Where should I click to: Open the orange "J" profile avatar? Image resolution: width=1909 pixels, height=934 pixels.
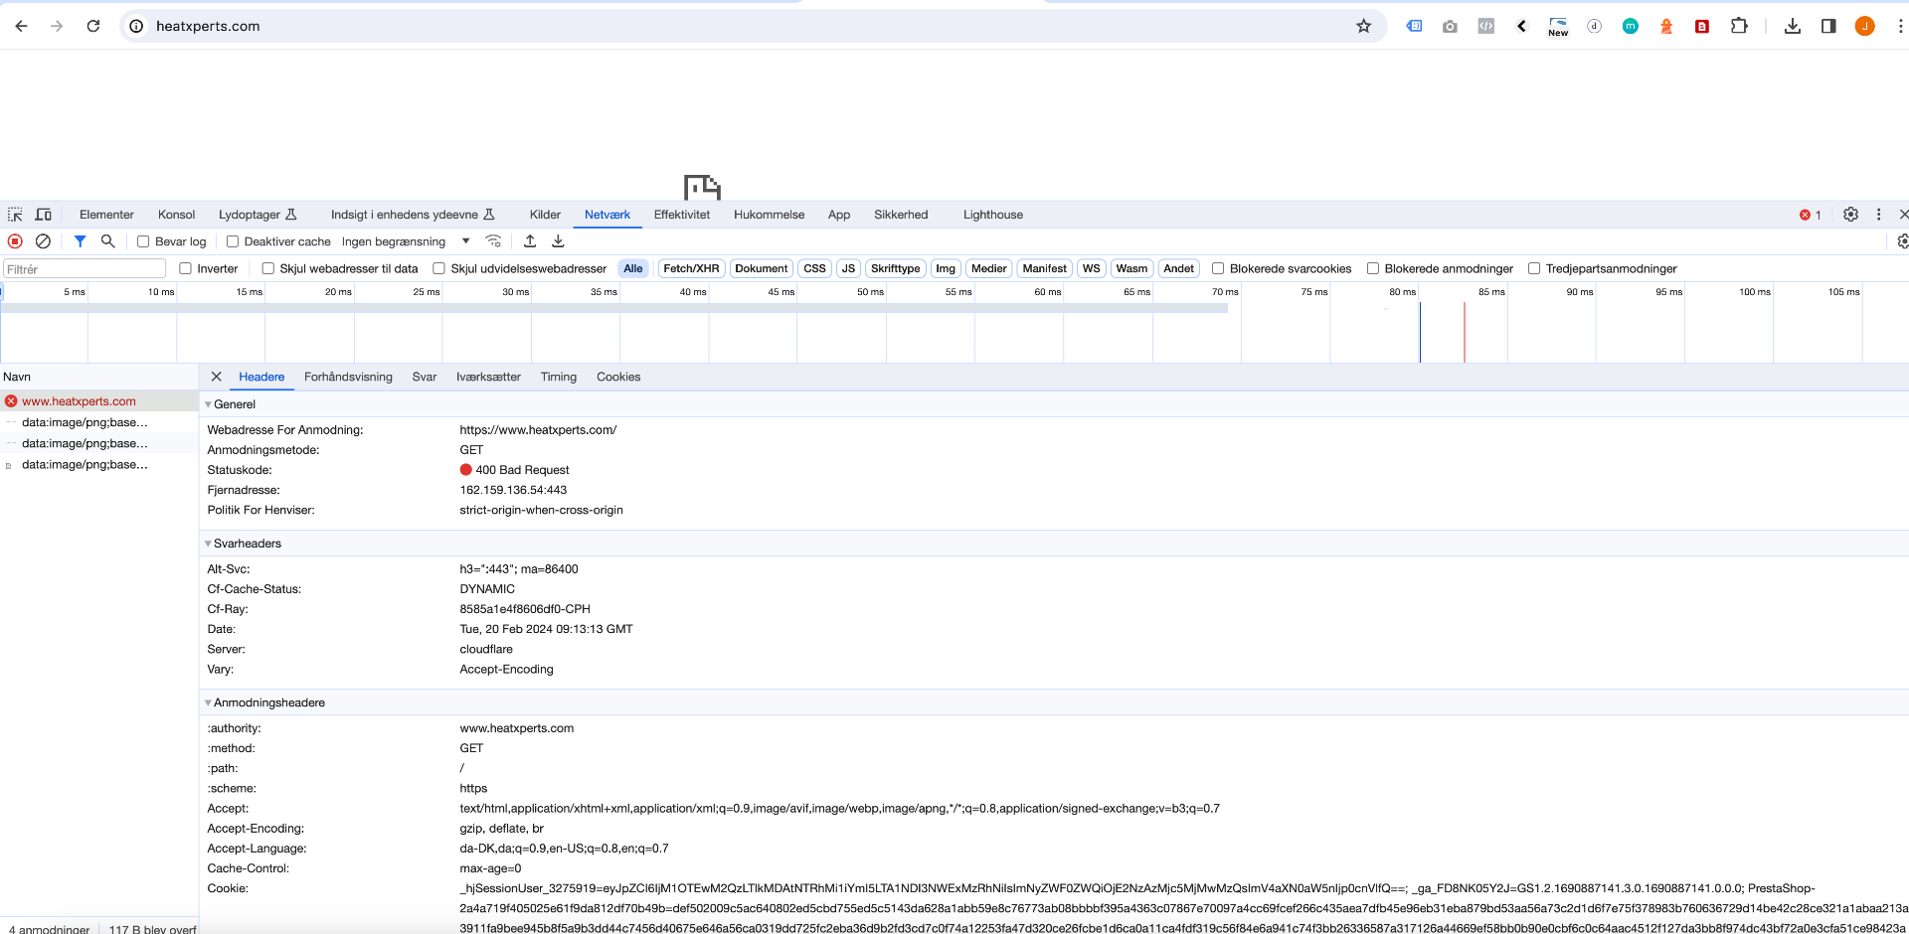1865,26
